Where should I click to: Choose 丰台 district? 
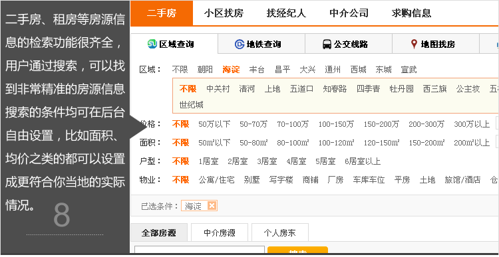[257, 70]
